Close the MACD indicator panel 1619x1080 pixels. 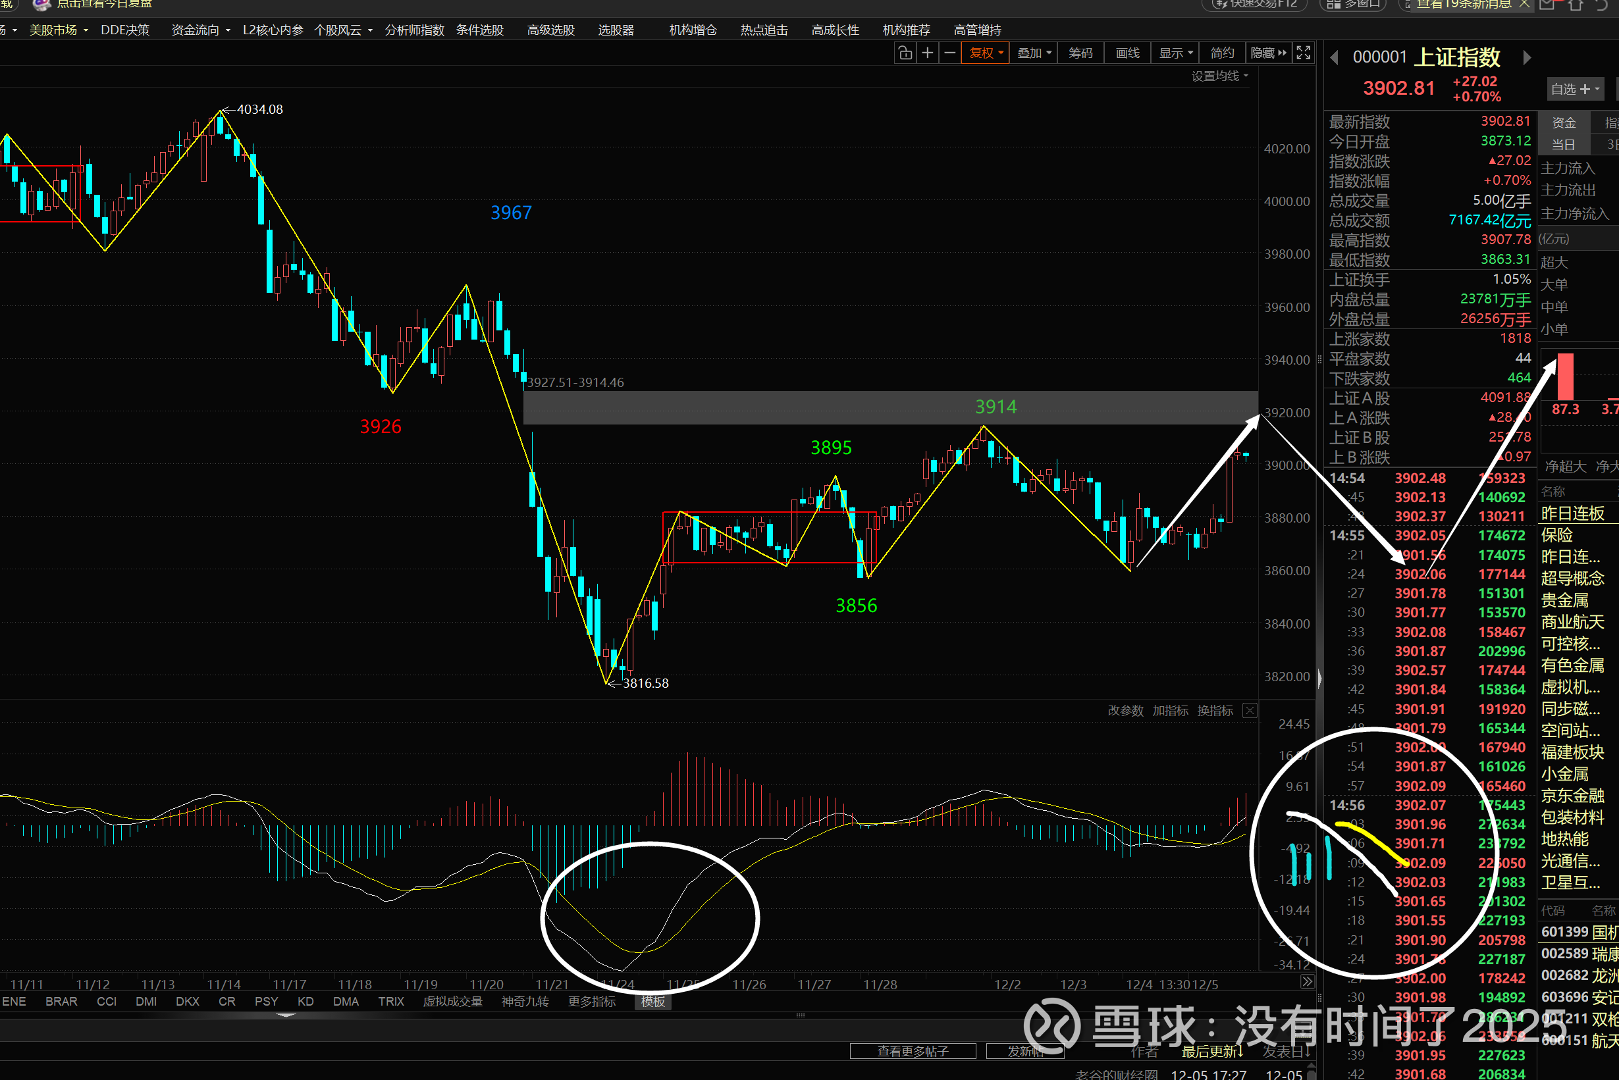point(1250,710)
